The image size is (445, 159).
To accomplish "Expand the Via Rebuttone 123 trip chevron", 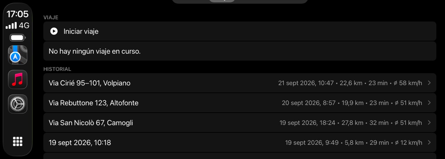I will [x=429, y=103].
